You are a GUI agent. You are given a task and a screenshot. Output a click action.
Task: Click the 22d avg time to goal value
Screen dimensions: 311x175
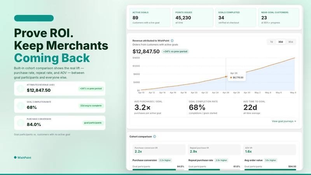pyautogui.click(x=250, y=108)
